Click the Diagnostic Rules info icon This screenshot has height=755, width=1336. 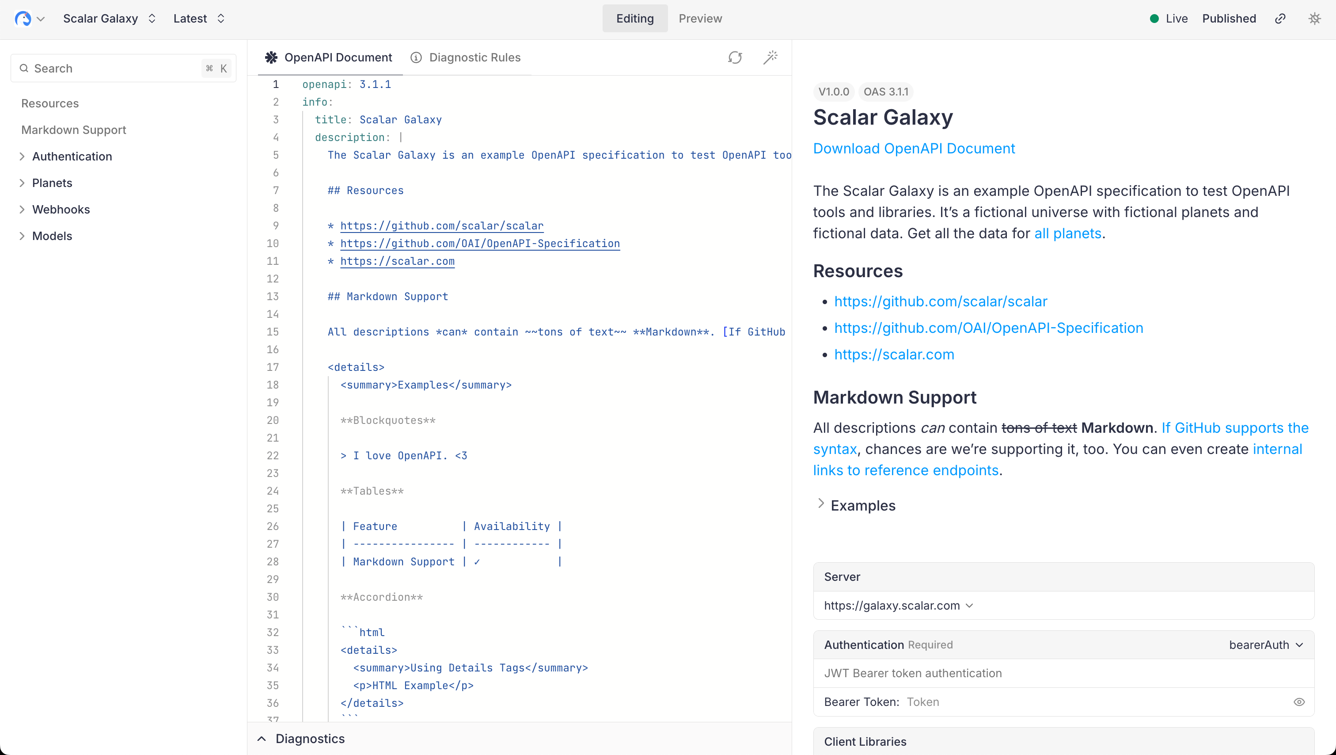(x=416, y=57)
